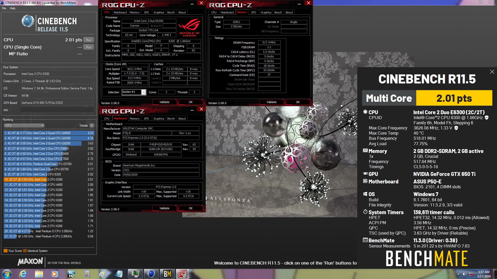Click the Motherboard icon in BenchMate panel

point(365,181)
